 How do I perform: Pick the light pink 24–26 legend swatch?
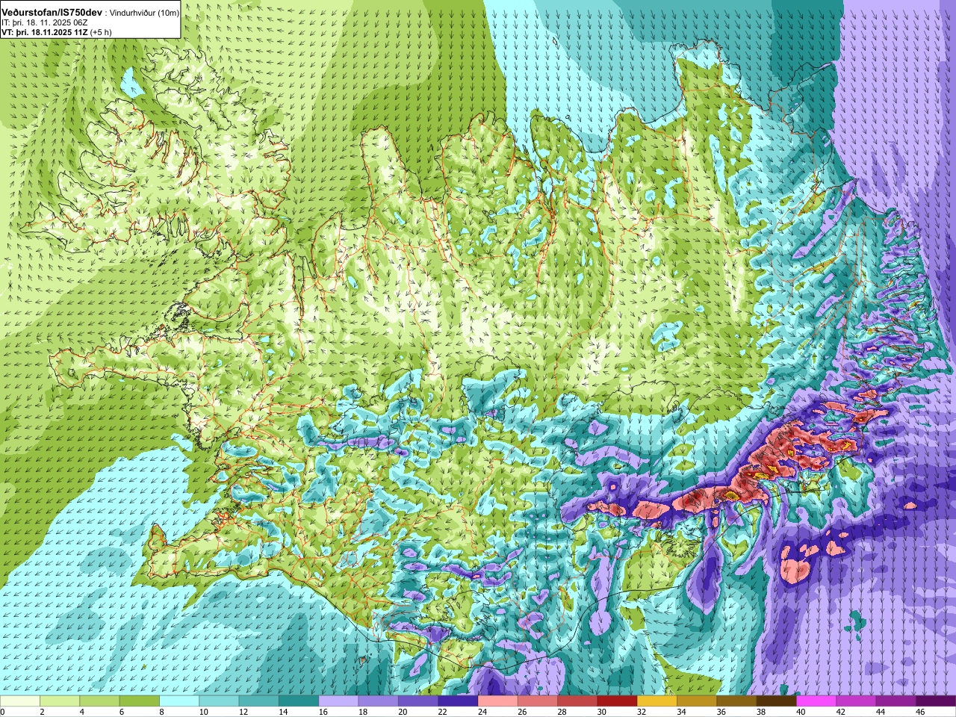pyautogui.click(x=498, y=701)
